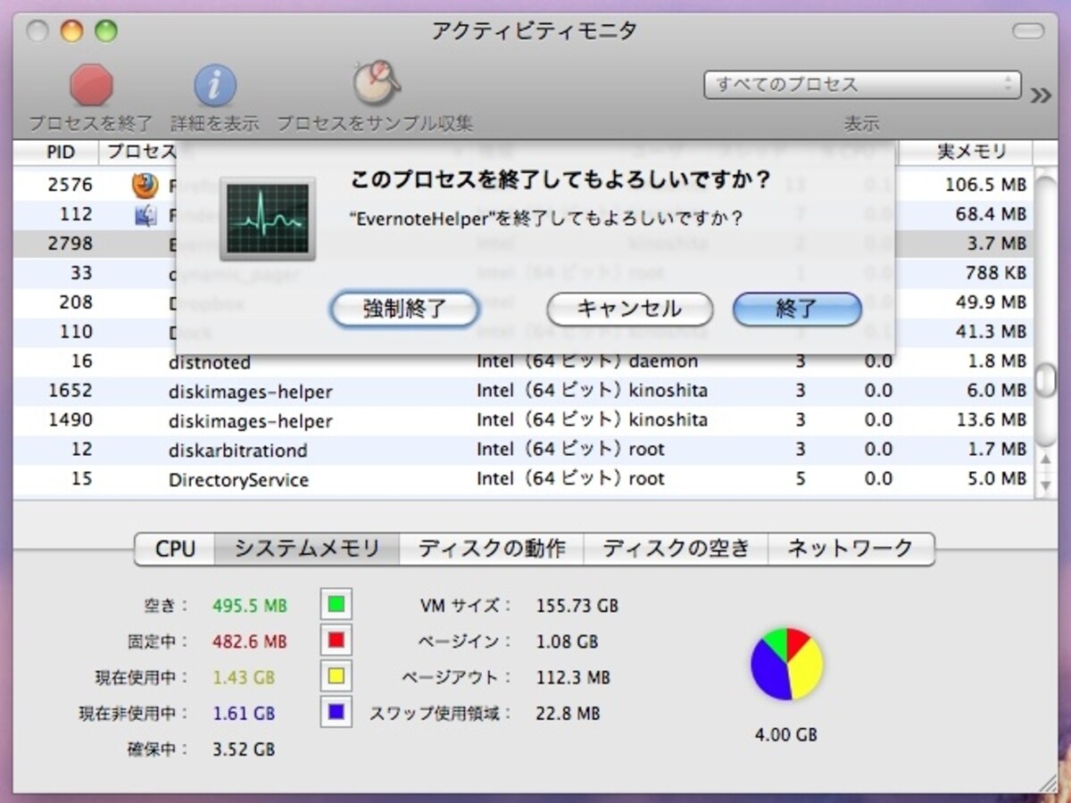Select the DirectoryService process row
The width and height of the screenshot is (1071, 803).
coord(523,479)
